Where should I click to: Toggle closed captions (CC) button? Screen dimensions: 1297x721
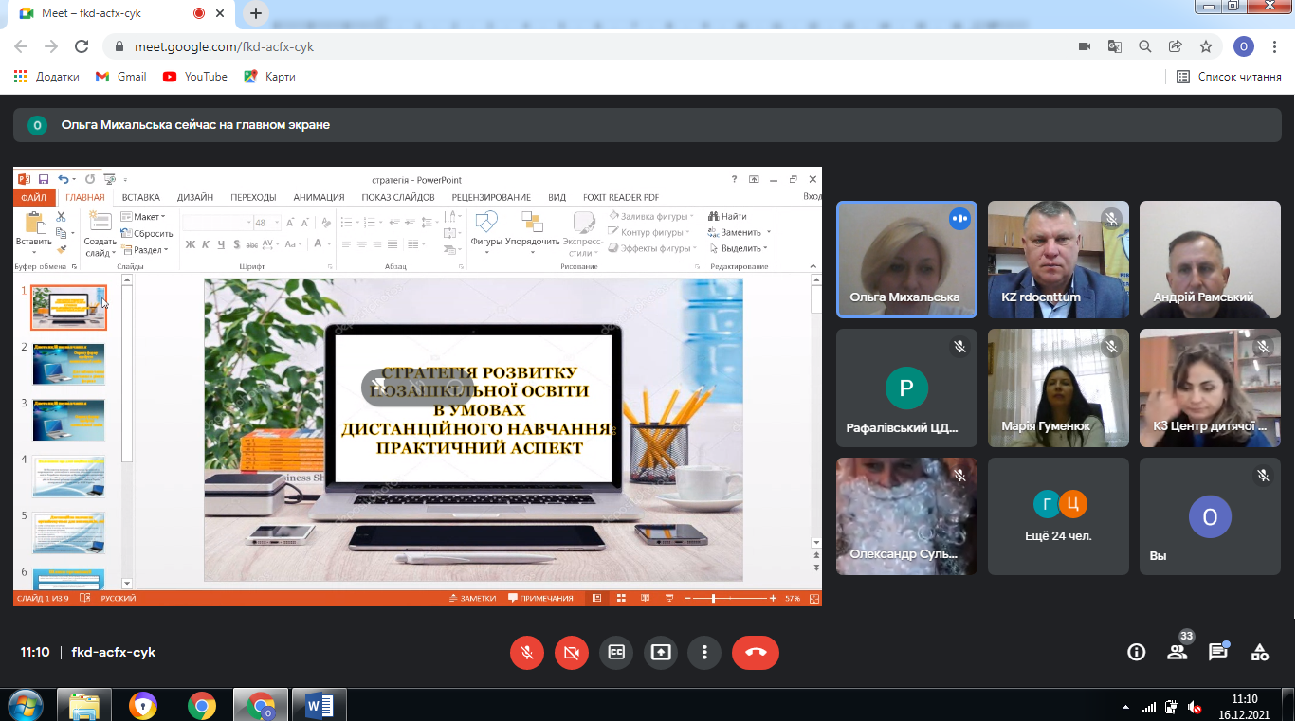[x=615, y=652]
